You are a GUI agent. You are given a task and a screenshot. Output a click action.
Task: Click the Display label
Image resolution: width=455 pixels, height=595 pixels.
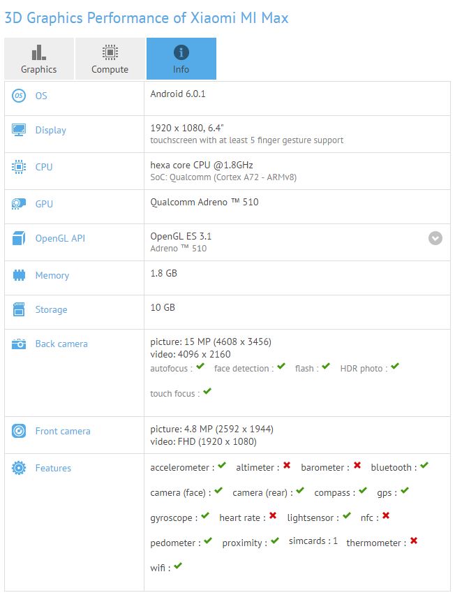pyautogui.click(x=51, y=130)
